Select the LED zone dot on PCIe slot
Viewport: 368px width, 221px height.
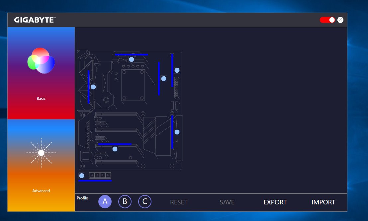click(x=115, y=149)
